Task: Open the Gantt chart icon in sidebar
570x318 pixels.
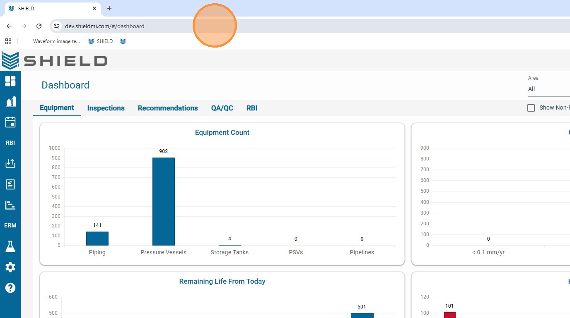Action: (x=10, y=205)
